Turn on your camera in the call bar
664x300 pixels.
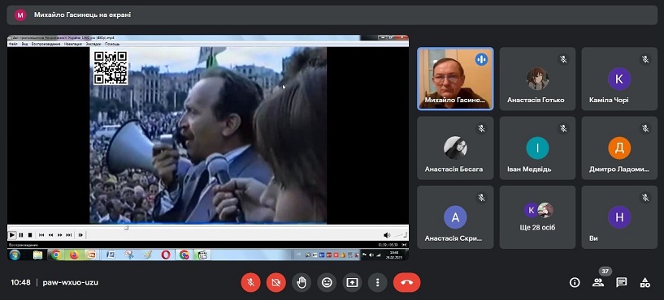[276, 282]
